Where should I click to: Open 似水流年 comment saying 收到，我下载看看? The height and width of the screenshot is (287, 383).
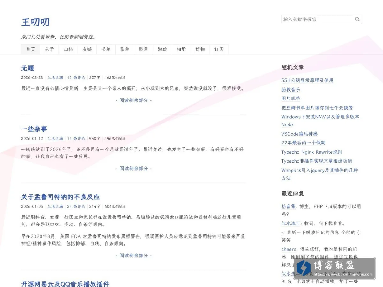291,224
